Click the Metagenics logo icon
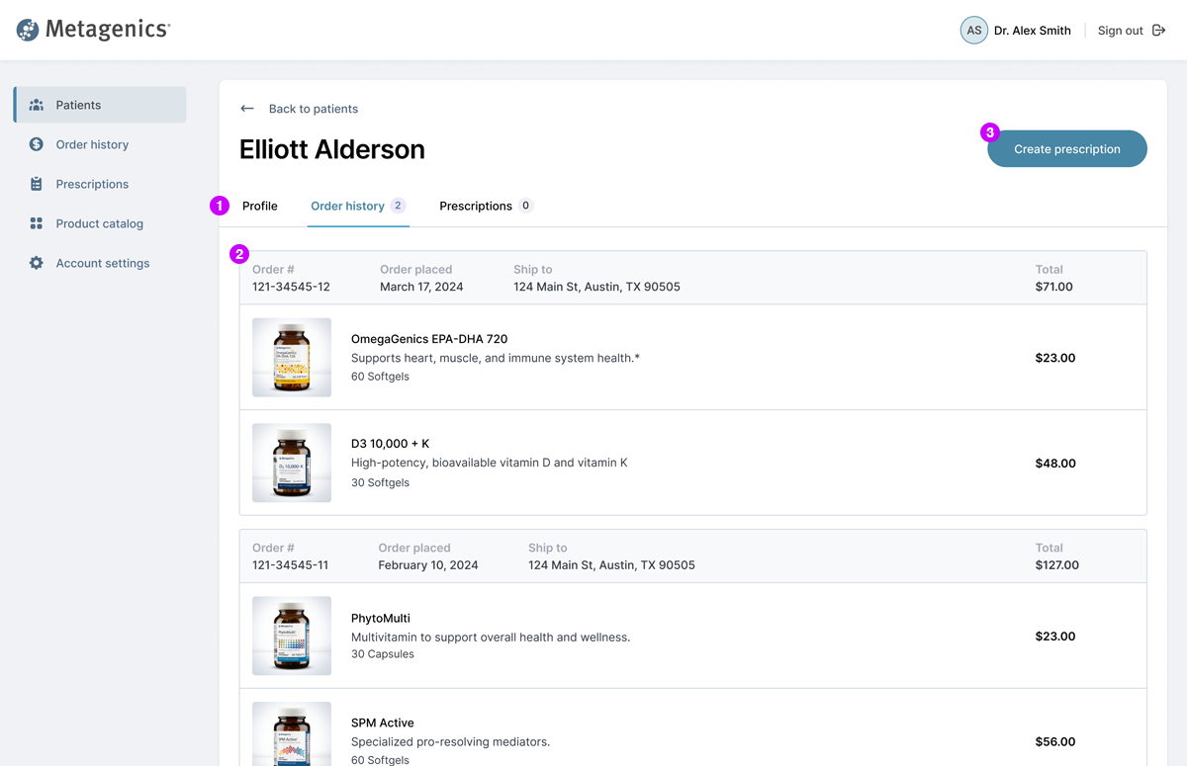1187x766 pixels. click(x=28, y=30)
